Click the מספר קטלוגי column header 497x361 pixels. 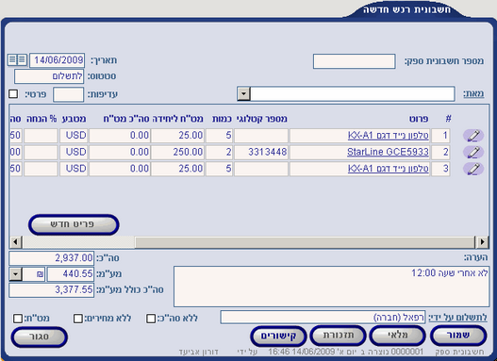(262, 119)
